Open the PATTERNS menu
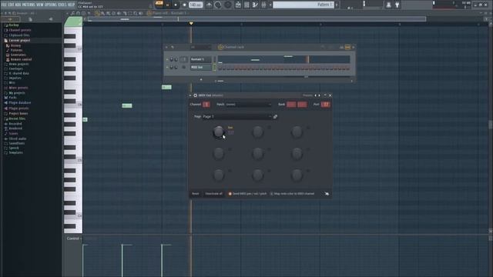Viewport: 493px width, 277px height. click(x=29, y=5)
